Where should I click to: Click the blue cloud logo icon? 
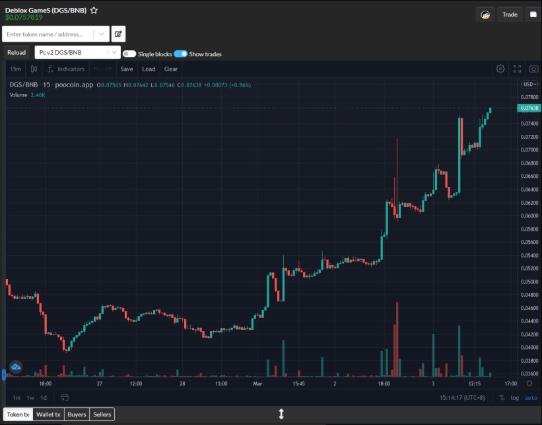(16, 367)
